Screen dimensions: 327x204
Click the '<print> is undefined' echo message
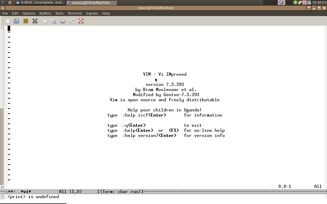click(33, 197)
